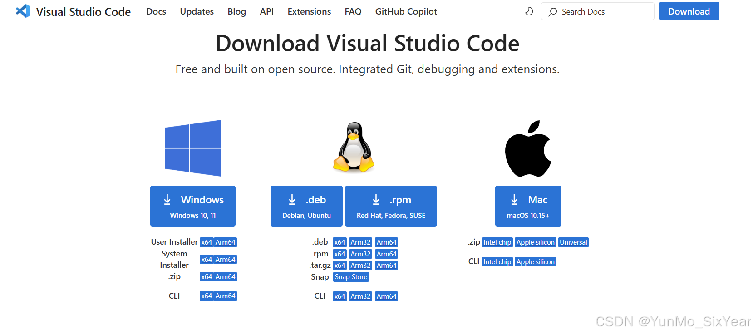Get the Windows User Installer Arm64
The height and width of the screenshot is (335, 753).
pos(226,242)
